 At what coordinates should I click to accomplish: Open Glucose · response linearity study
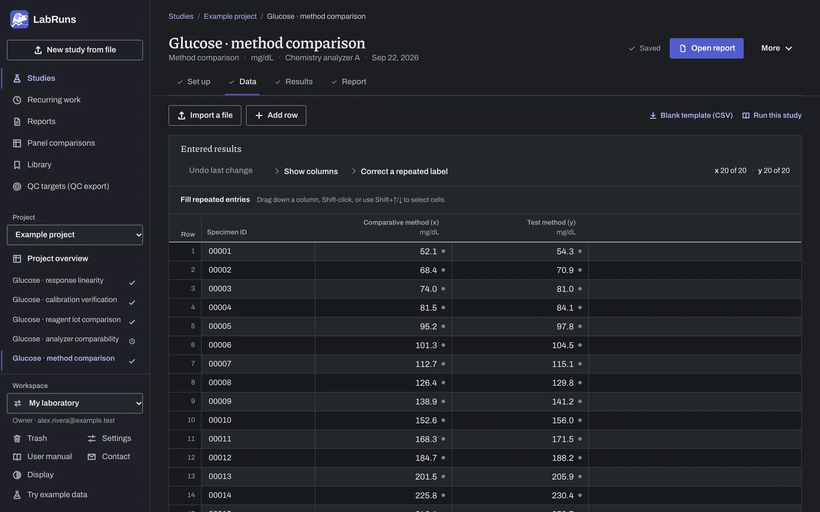click(75, 281)
